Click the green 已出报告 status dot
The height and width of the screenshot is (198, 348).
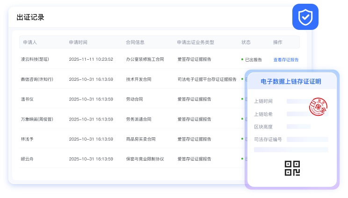click(242, 60)
